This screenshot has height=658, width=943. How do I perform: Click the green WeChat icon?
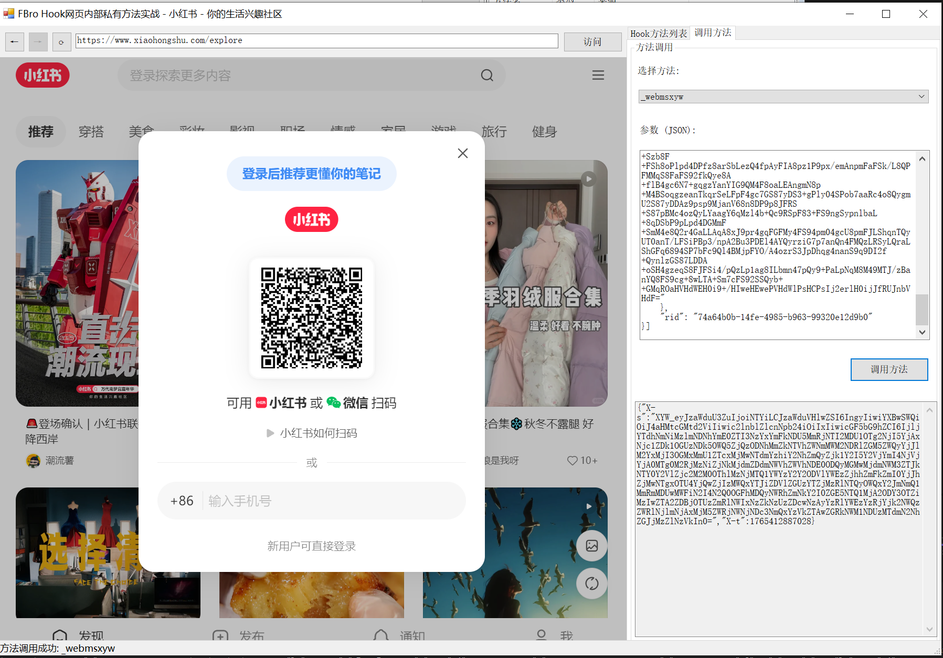tap(334, 402)
